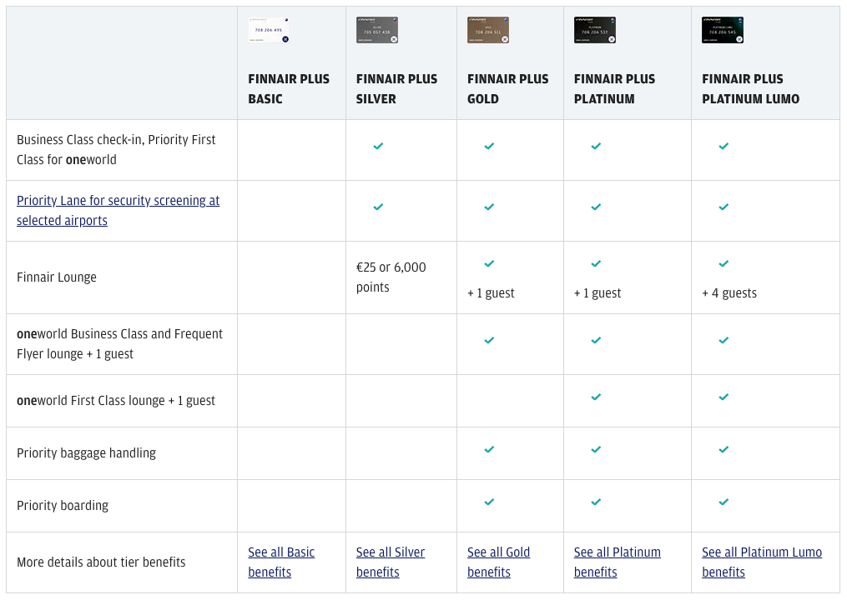
Task: Visit the See all Platinum Lumo benefits link
Action: pos(762,562)
